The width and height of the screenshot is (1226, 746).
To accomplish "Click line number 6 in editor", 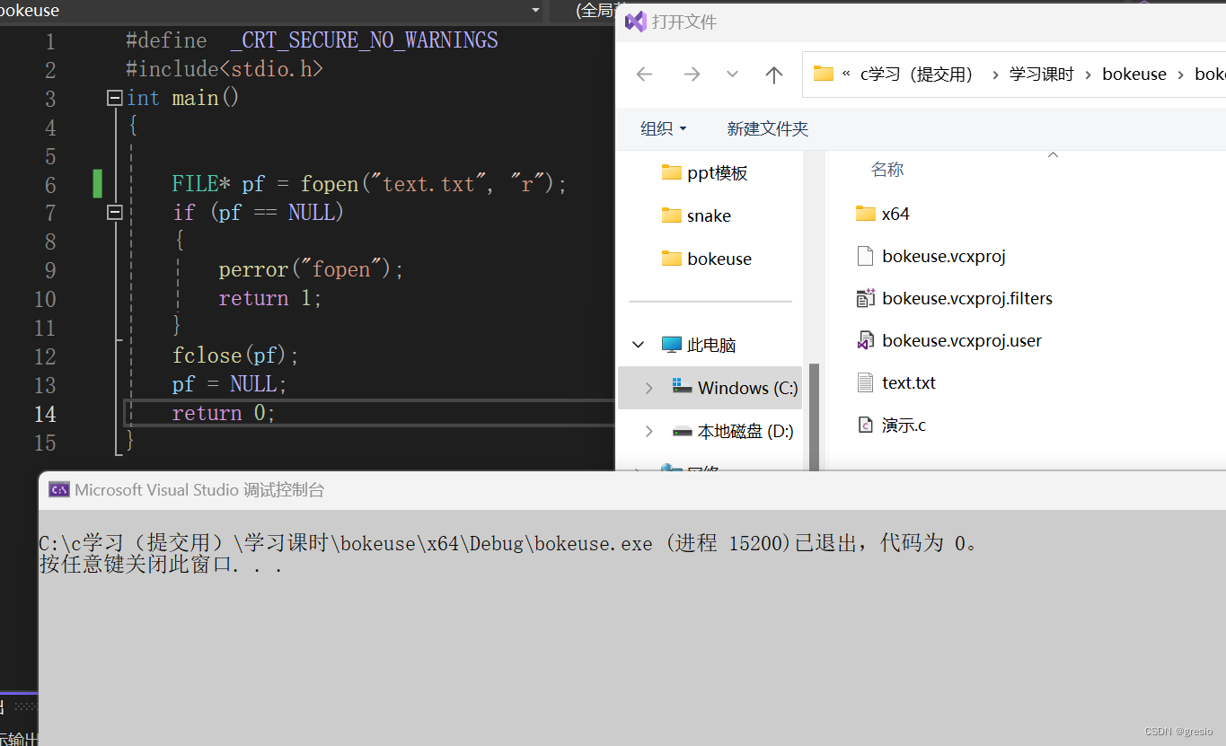I will click(51, 185).
